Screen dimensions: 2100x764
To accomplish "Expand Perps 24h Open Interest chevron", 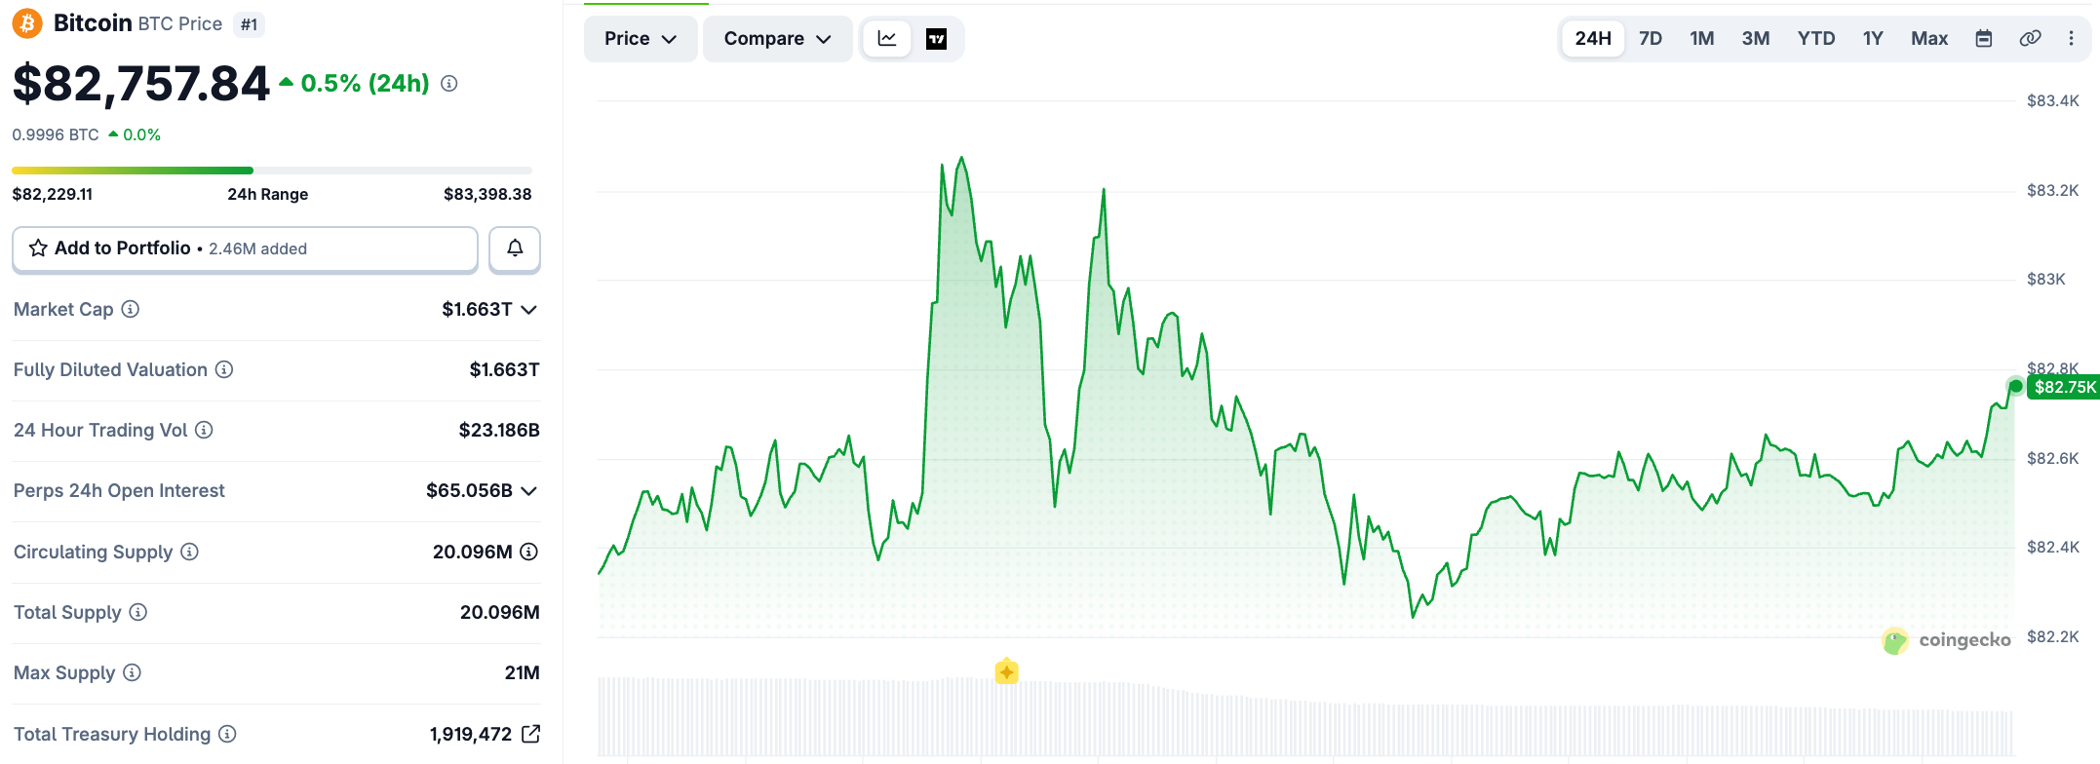I will point(529,491).
